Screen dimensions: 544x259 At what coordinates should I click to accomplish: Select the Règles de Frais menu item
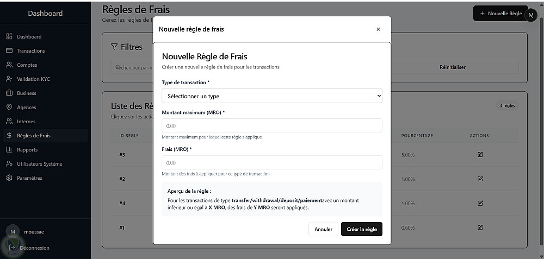[x=34, y=136]
